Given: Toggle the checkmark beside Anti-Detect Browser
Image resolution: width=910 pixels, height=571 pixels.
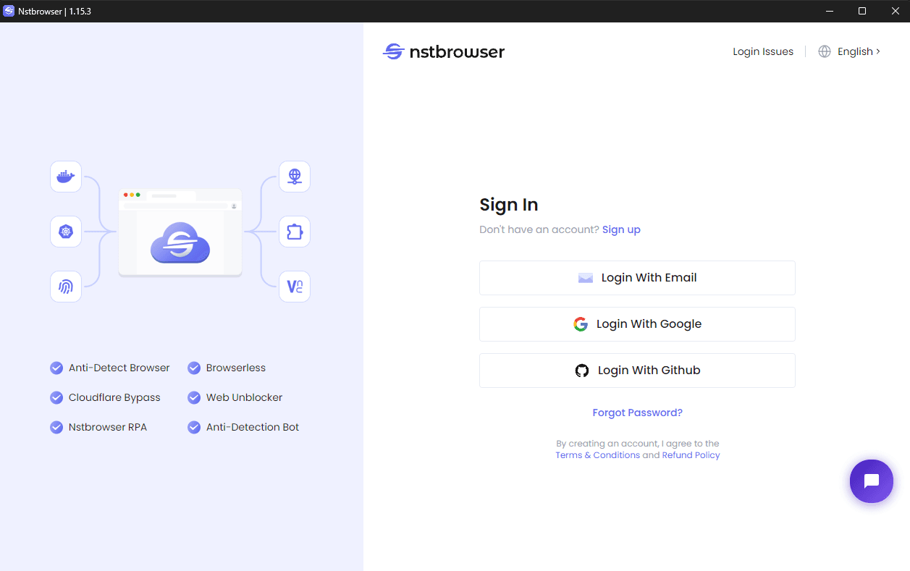Looking at the screenshot, I should (56, 368).
